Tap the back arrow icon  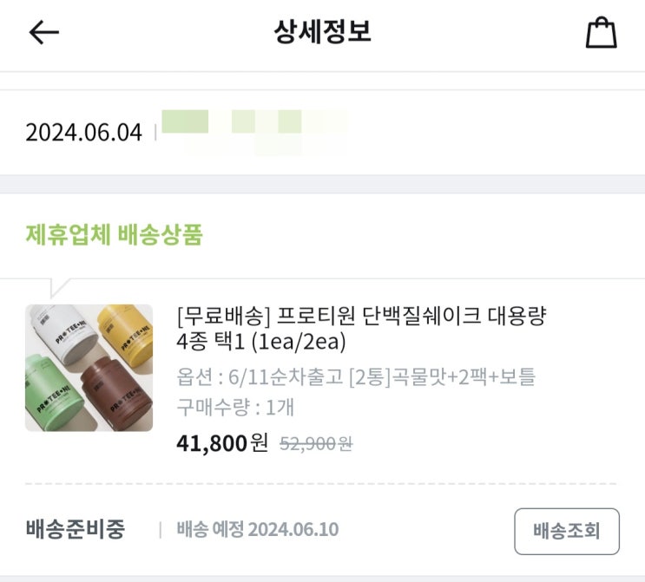click(x=43, y=33)
